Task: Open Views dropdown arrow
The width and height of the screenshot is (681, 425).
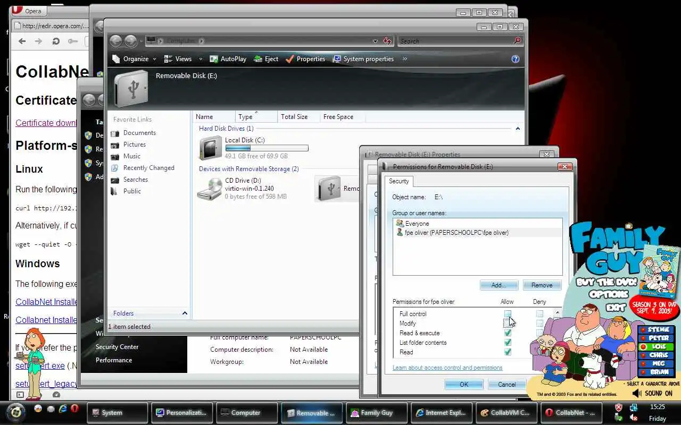Action: pyautogui.click(x=201, y=59)
